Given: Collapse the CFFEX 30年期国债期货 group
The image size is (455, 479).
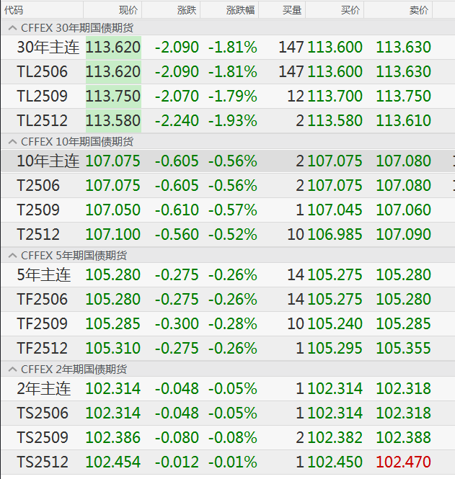Looking at the screenshot, I should [x=12, y=27].
